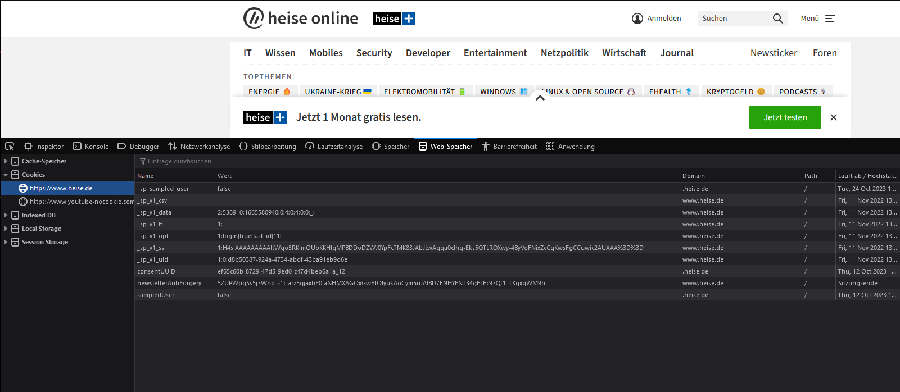Switch to the Konsole tab
This screenshot has width=900, height=392.
pos(91,146)
